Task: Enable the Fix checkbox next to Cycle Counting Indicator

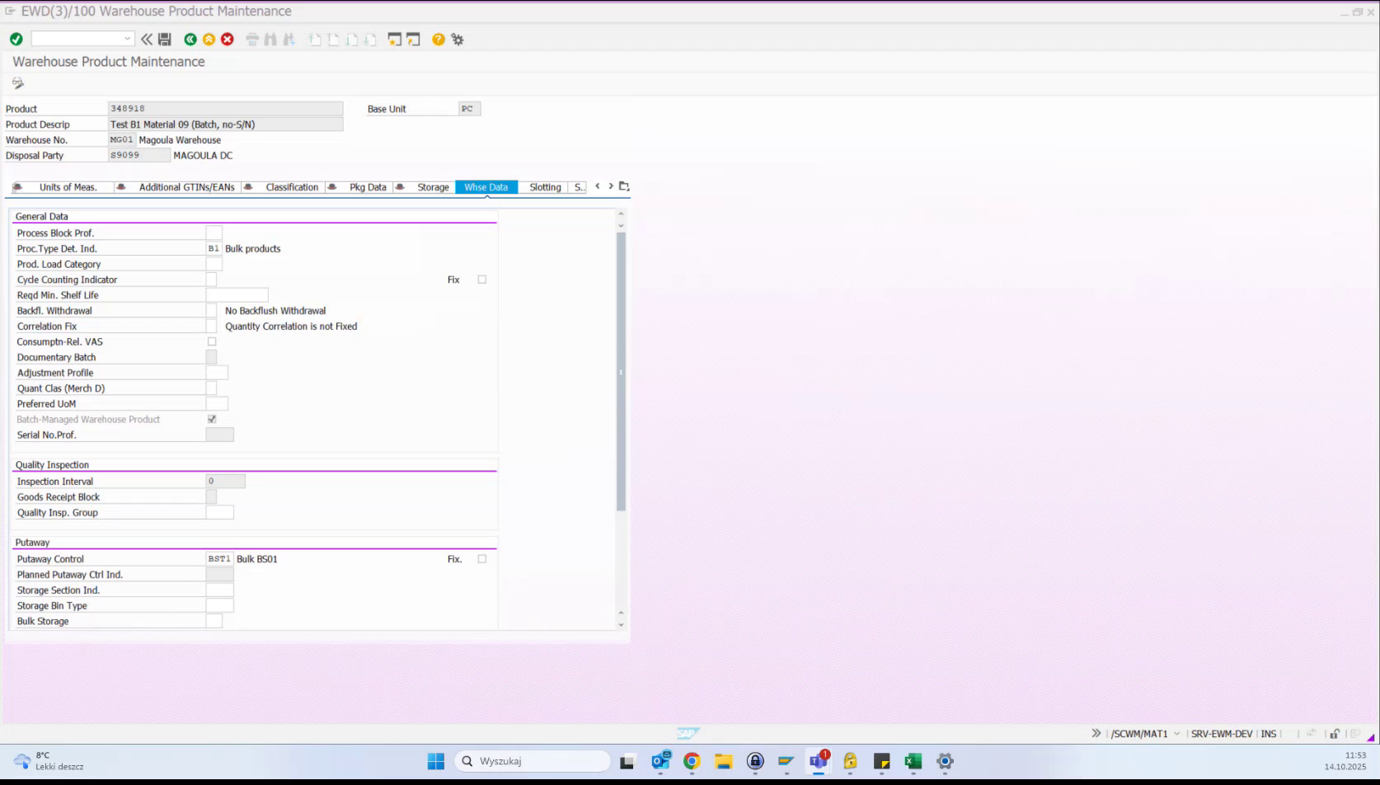Action: (482, 279)
